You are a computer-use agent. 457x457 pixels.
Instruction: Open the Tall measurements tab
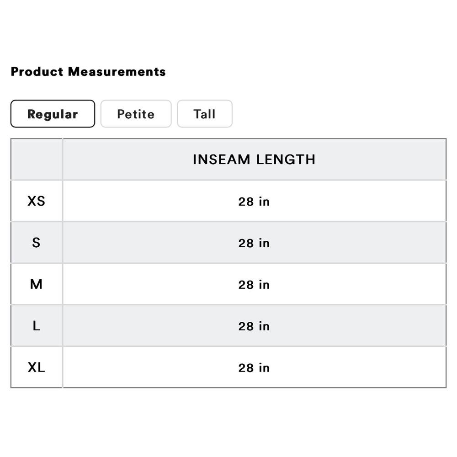pos(204,114)
